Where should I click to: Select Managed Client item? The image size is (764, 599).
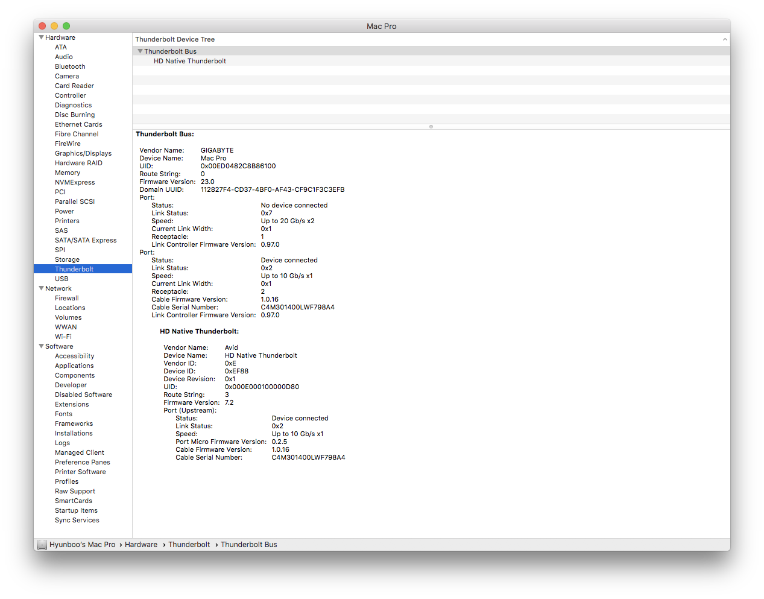pos(79,452)
